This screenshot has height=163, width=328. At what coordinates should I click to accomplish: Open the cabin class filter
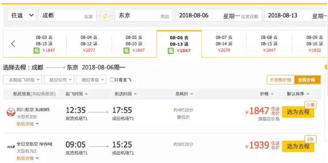point(91,80)
